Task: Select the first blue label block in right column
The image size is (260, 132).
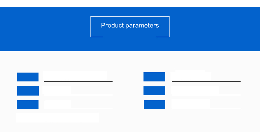Action: coord(154,77)
